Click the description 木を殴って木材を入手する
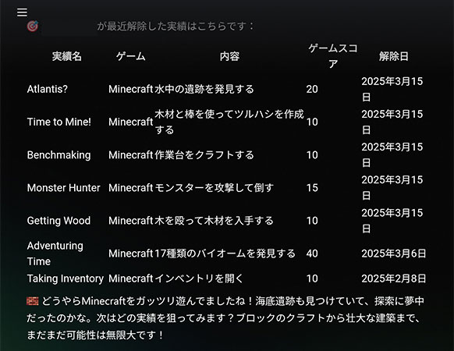 pyautogui.click(x=215, y=221)
